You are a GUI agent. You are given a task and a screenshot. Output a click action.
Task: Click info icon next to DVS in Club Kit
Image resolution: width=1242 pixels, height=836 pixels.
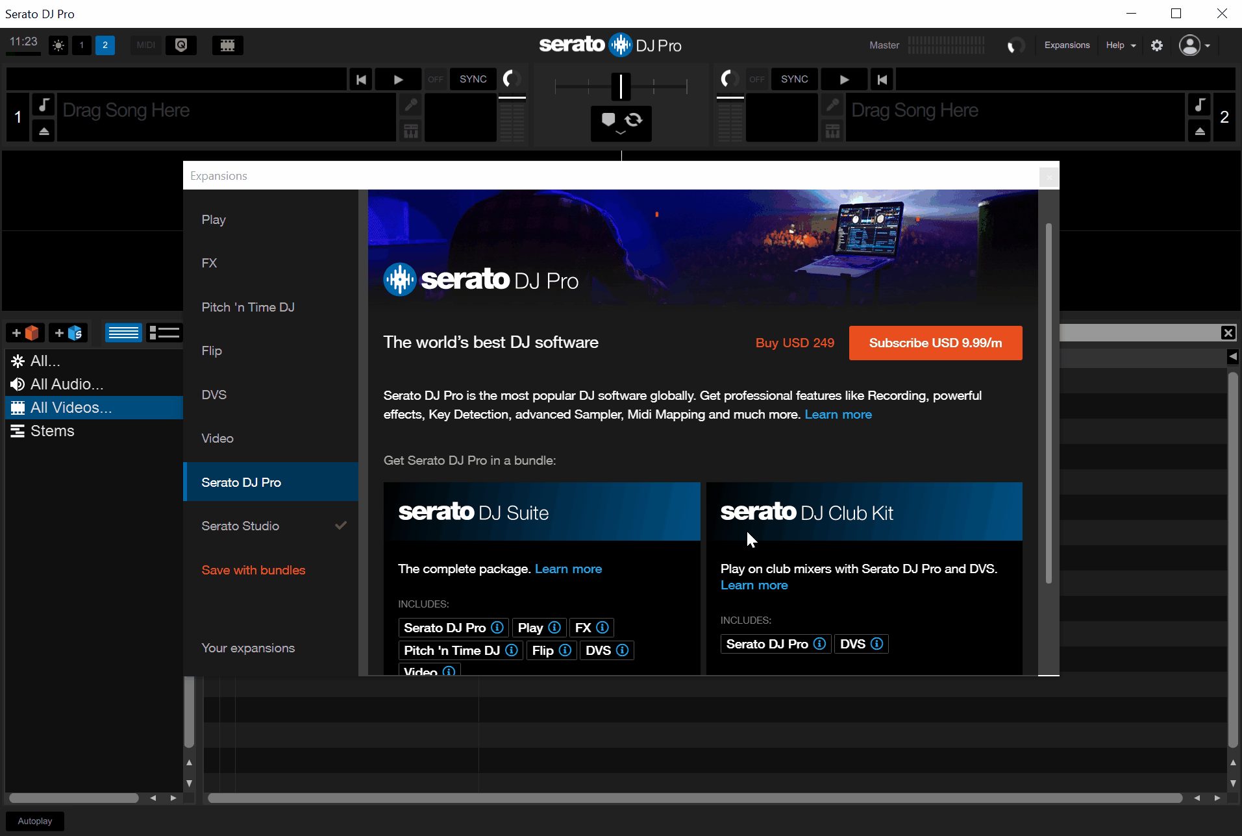(876, 644)
